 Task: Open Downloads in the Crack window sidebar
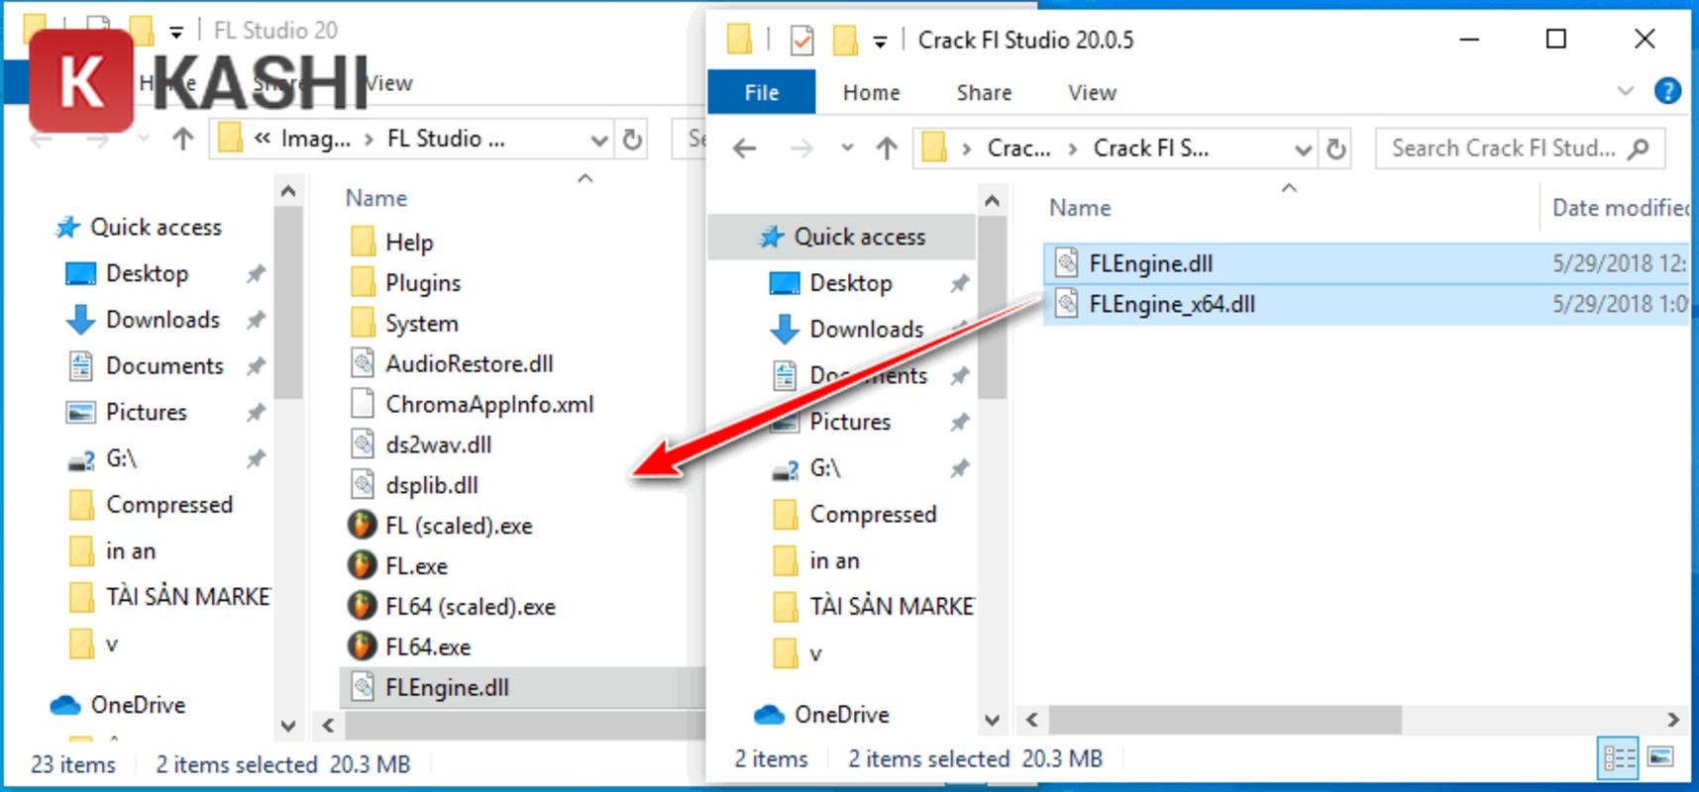(x=865, y=329)
